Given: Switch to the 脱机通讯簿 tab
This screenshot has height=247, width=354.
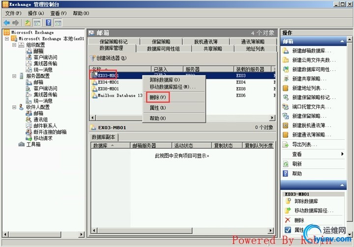Looking at the screenshot, I should 206,42.
